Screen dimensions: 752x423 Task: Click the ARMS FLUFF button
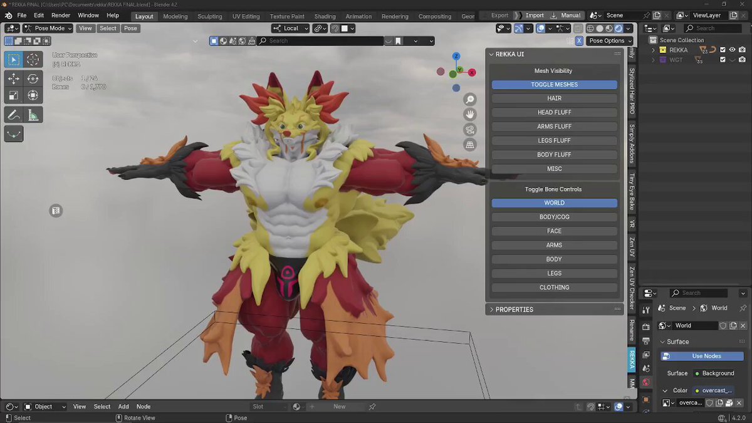[555, 127]
